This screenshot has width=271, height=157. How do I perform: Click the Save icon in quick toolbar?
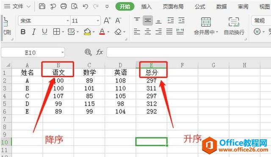(x=42, y=7)
